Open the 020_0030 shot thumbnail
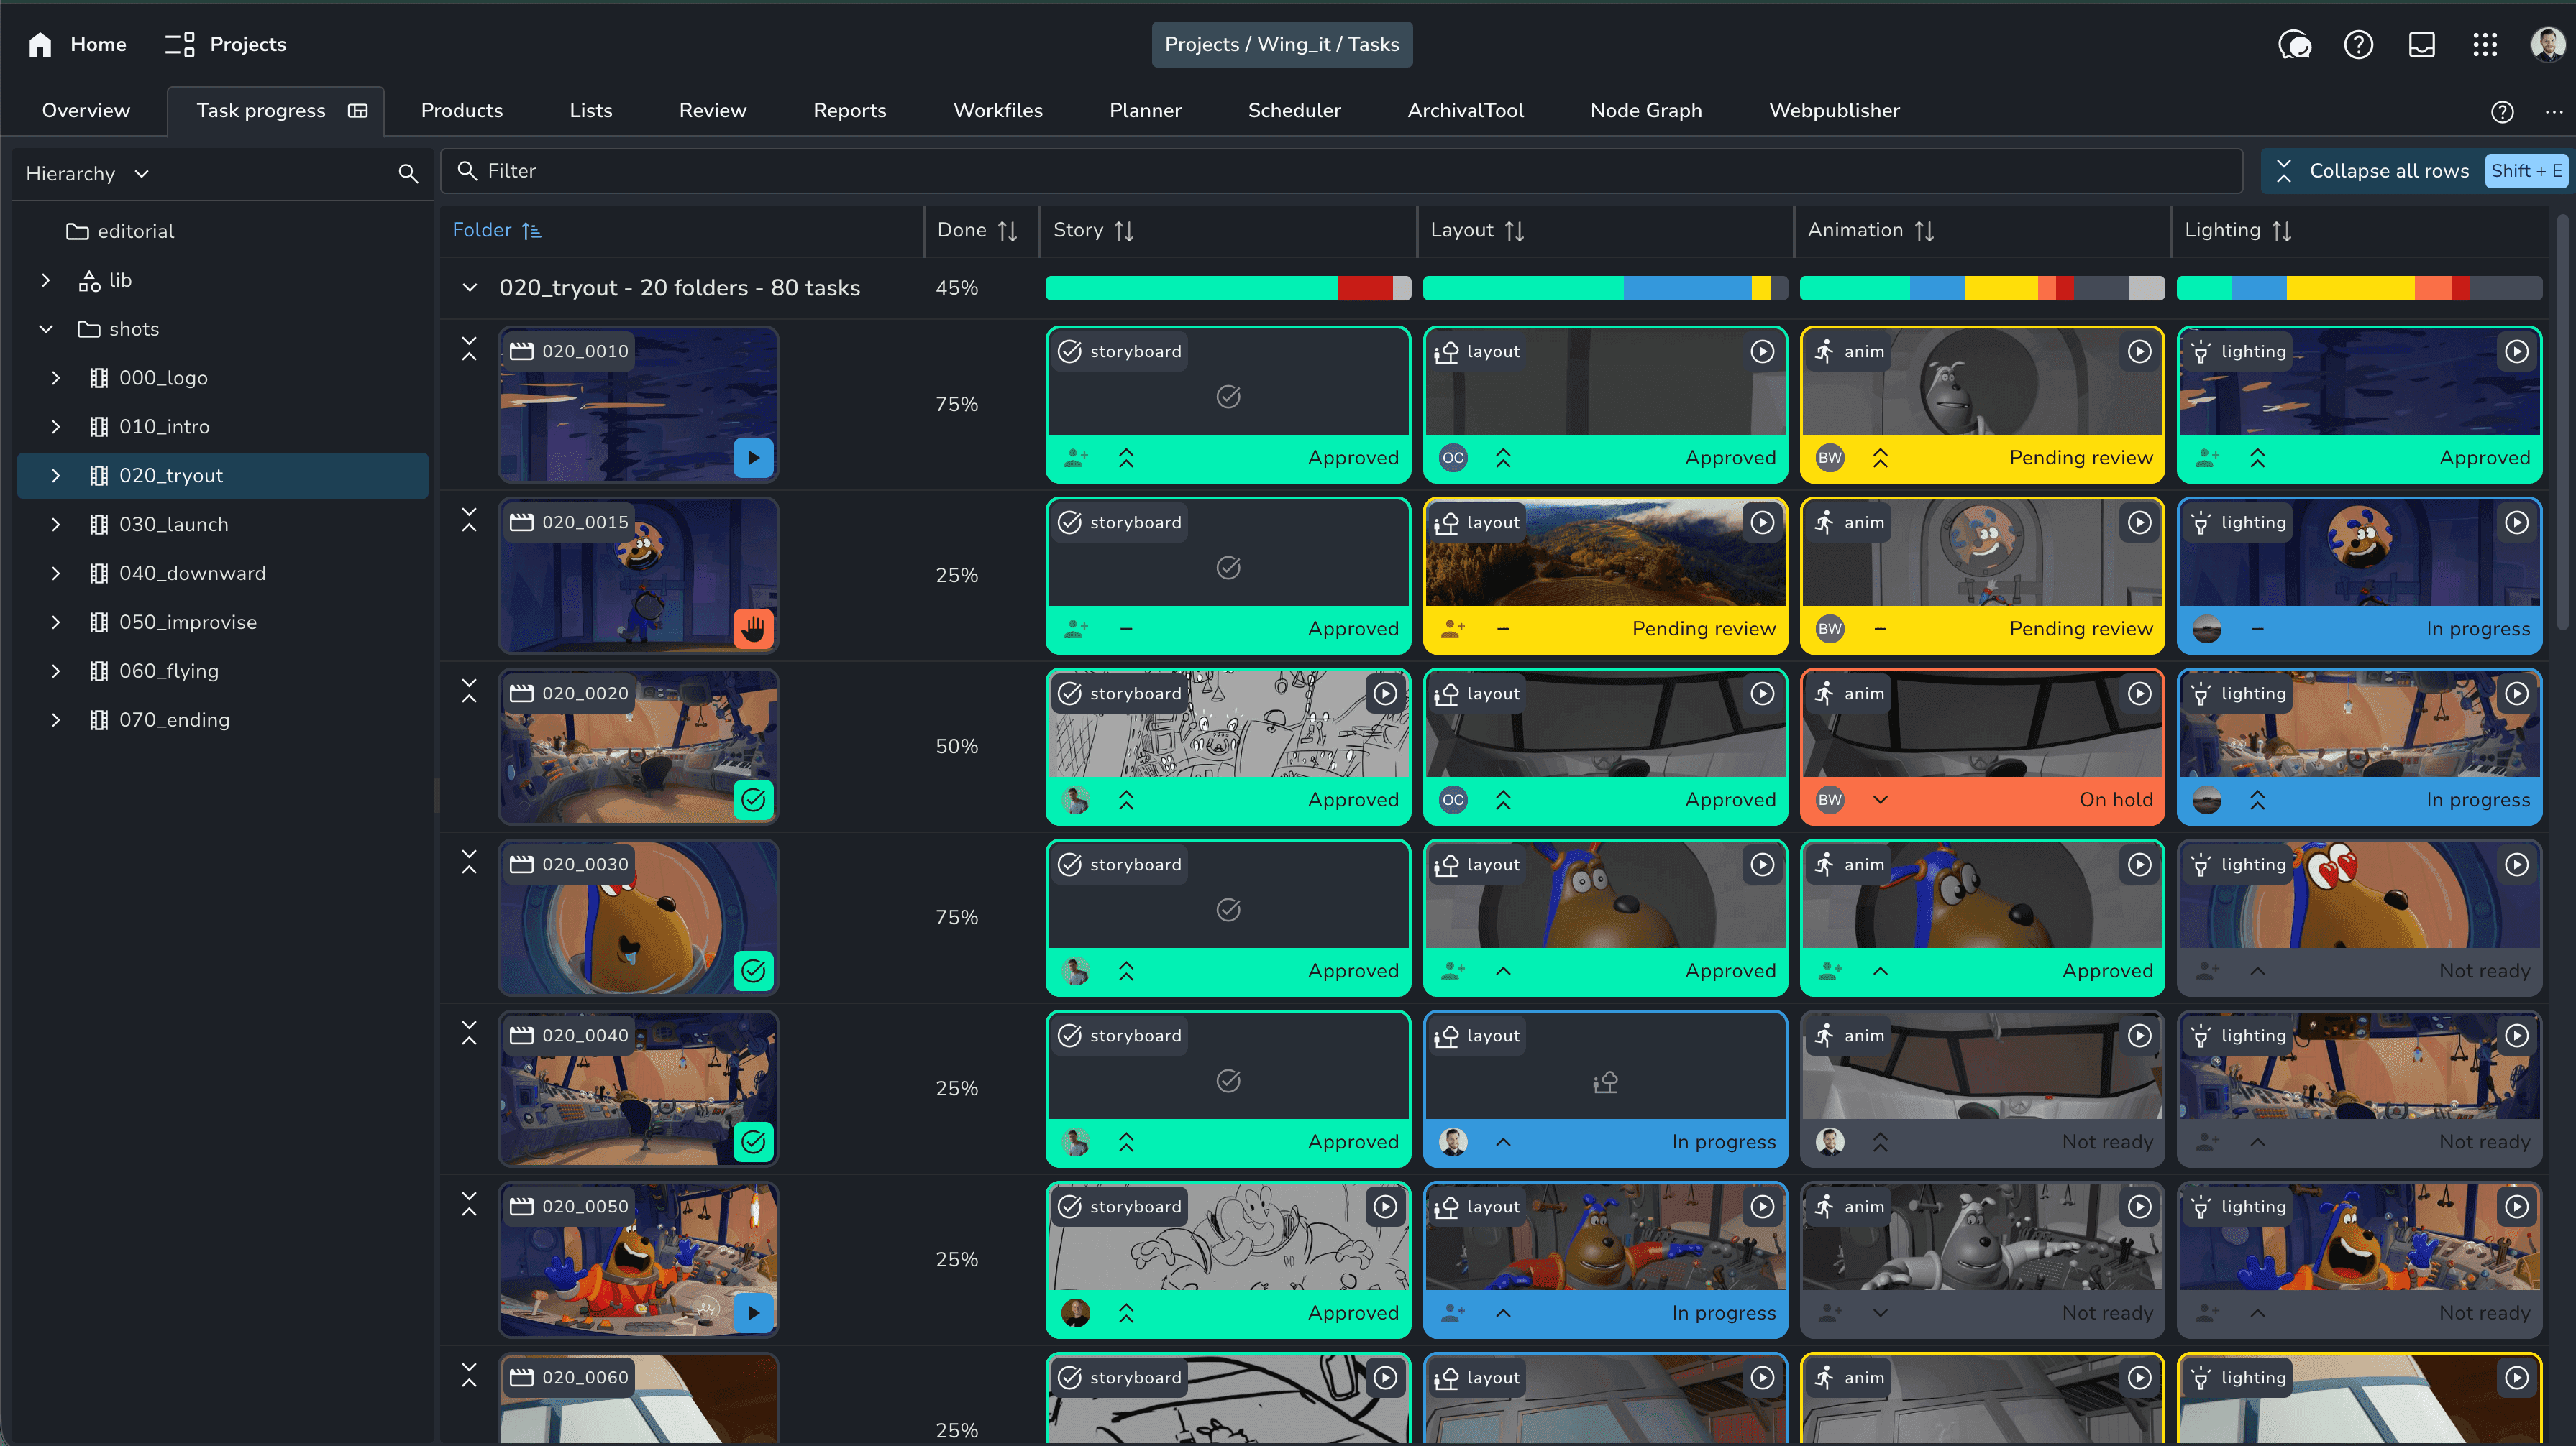The image size is (2576, 1446). [638, 917]
